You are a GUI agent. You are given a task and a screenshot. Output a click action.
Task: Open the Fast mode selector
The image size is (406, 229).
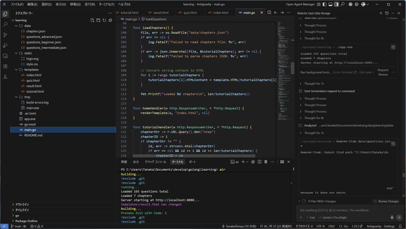[311, 217]
